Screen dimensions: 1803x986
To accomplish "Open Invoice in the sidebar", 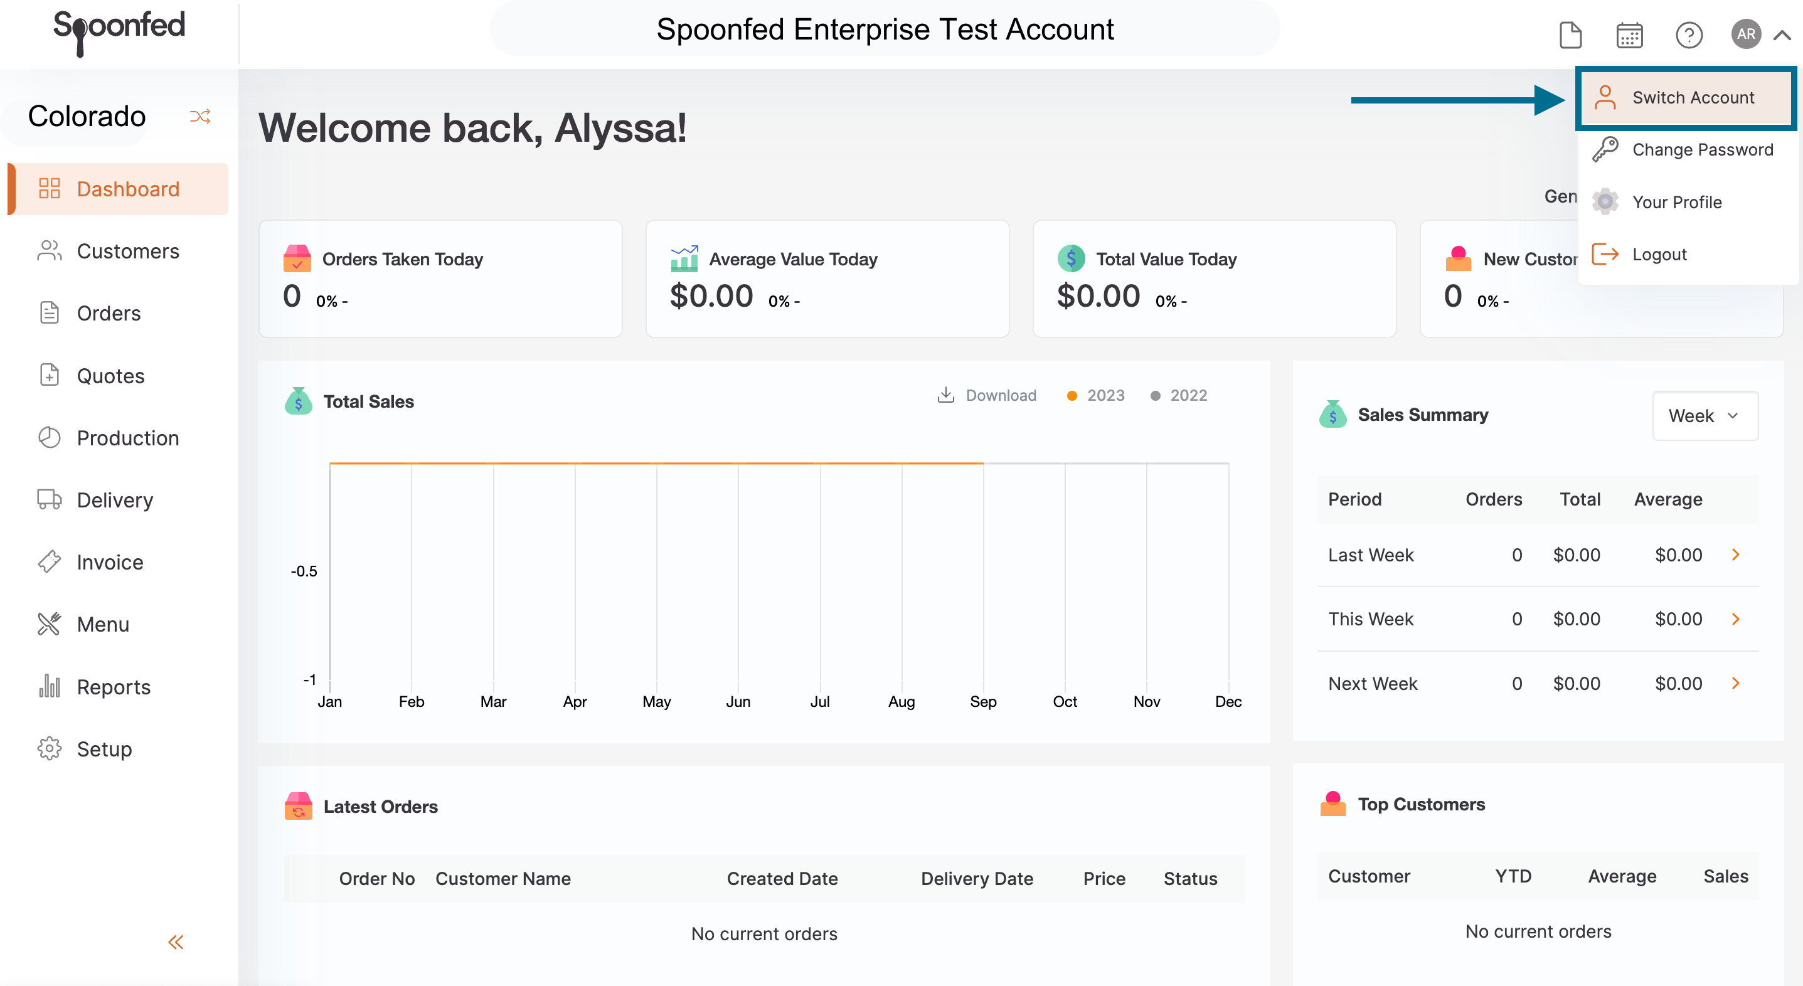I will coord(117,562).
